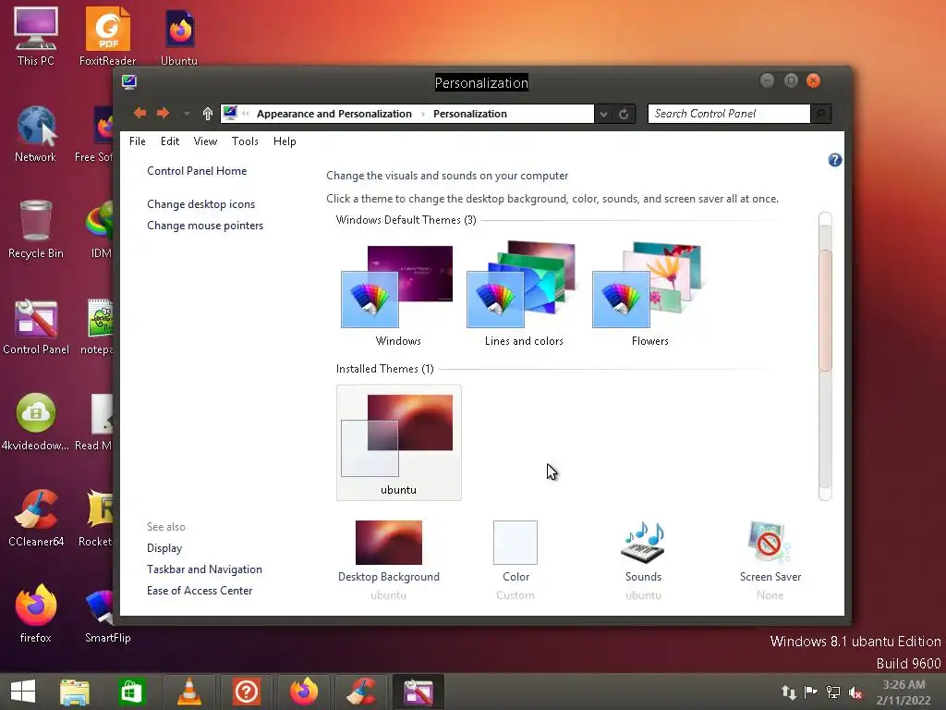Open the File menu

[x=138, y=141]
